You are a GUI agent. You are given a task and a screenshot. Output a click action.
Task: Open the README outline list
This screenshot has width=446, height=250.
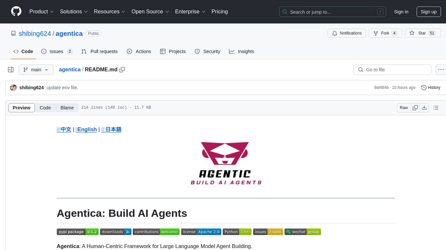point(436,108)
